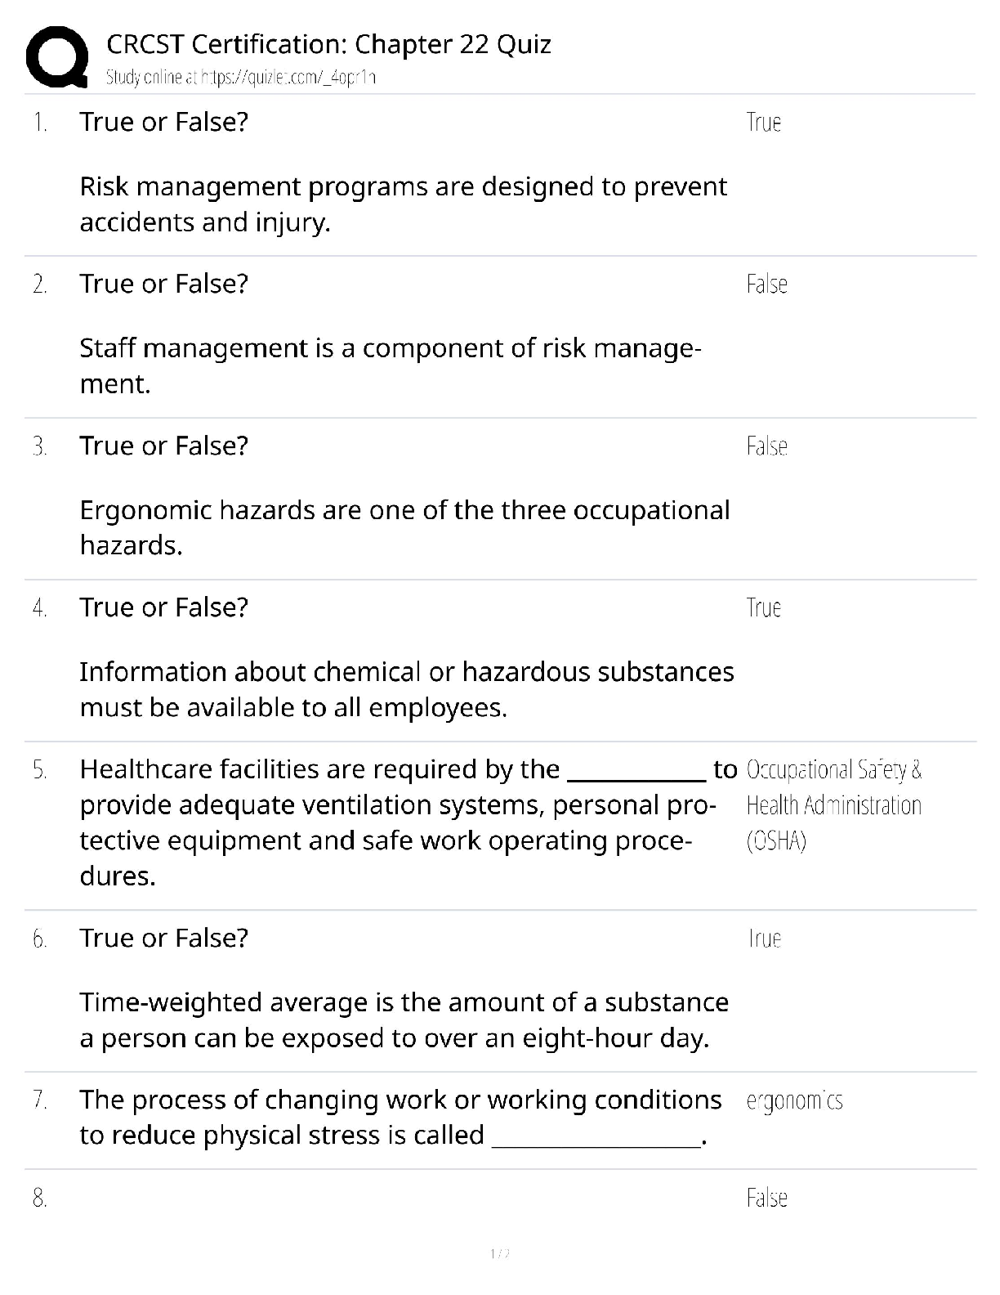Image resolution: width=1000 pixels, height=1295 pixels.
Task: Open the quizlet.com study link
Action: pyautogui.click(x=241, y=78)
